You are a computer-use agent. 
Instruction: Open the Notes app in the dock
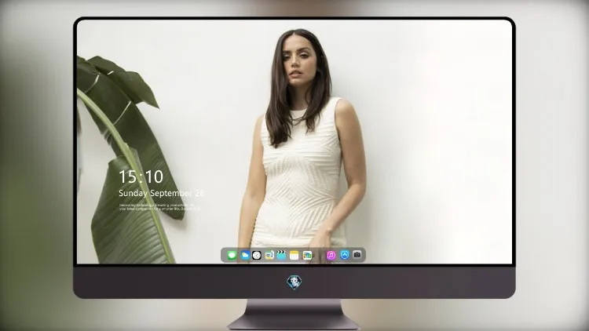point(294,255)
